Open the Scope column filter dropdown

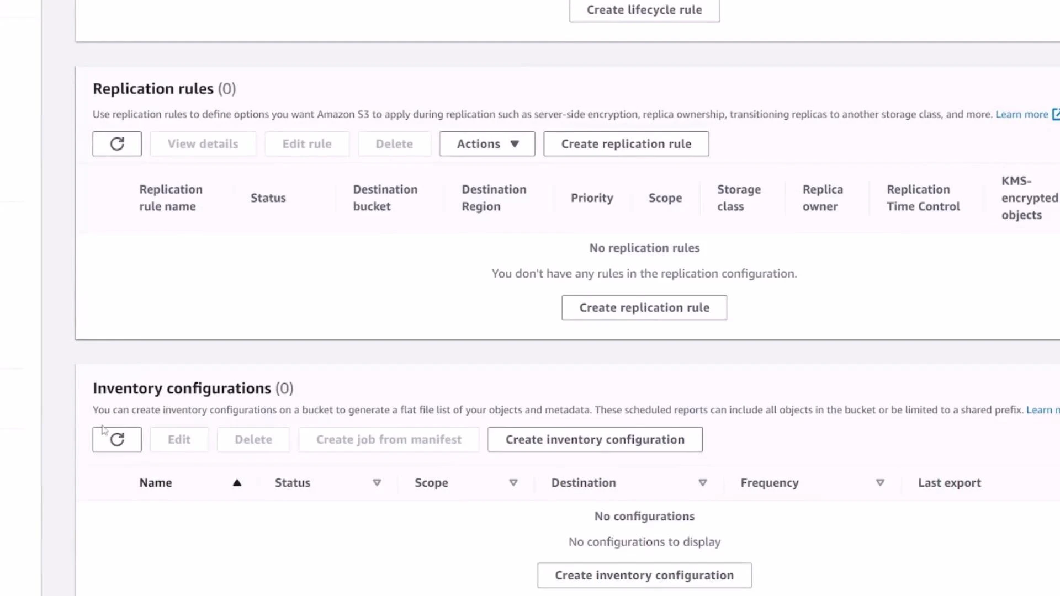(513, 482)
